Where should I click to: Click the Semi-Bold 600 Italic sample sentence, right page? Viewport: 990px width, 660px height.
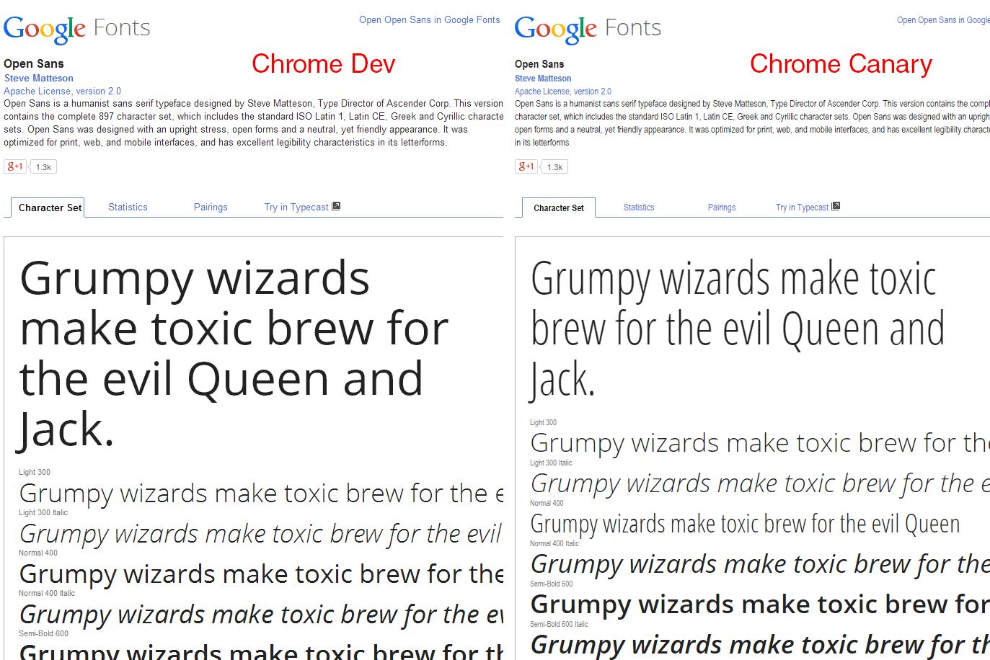click(x=760, y=645)
